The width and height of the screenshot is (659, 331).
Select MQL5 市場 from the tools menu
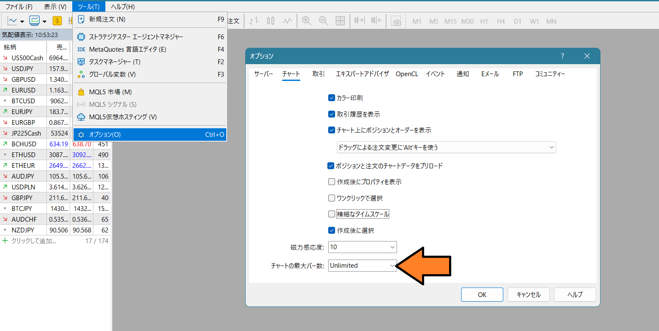[x=110, y=92]
